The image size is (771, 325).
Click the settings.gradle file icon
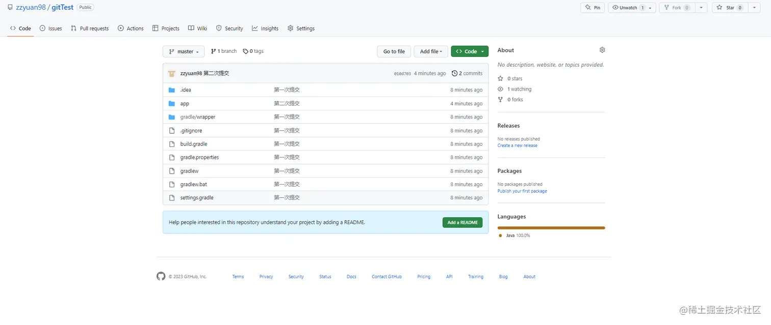click(172, 197)
